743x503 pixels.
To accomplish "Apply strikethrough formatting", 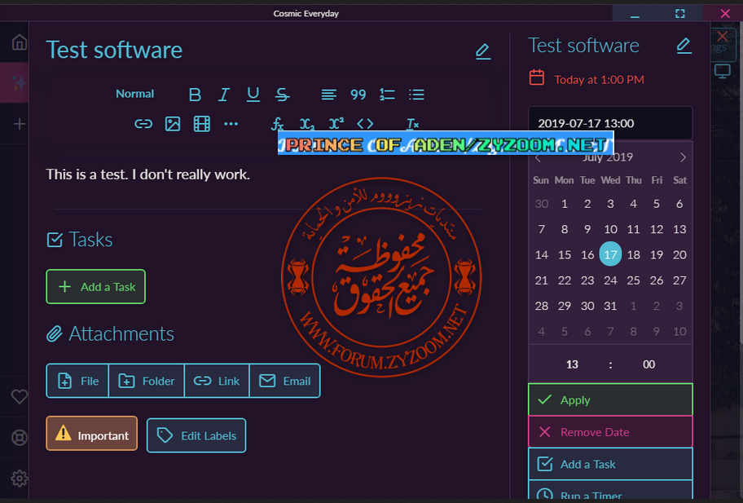I will (x=282, y=95).
